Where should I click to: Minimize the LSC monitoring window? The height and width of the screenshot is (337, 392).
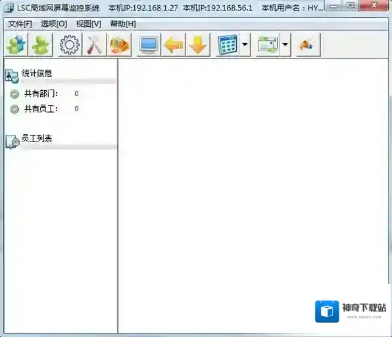[x=333, y=5]
